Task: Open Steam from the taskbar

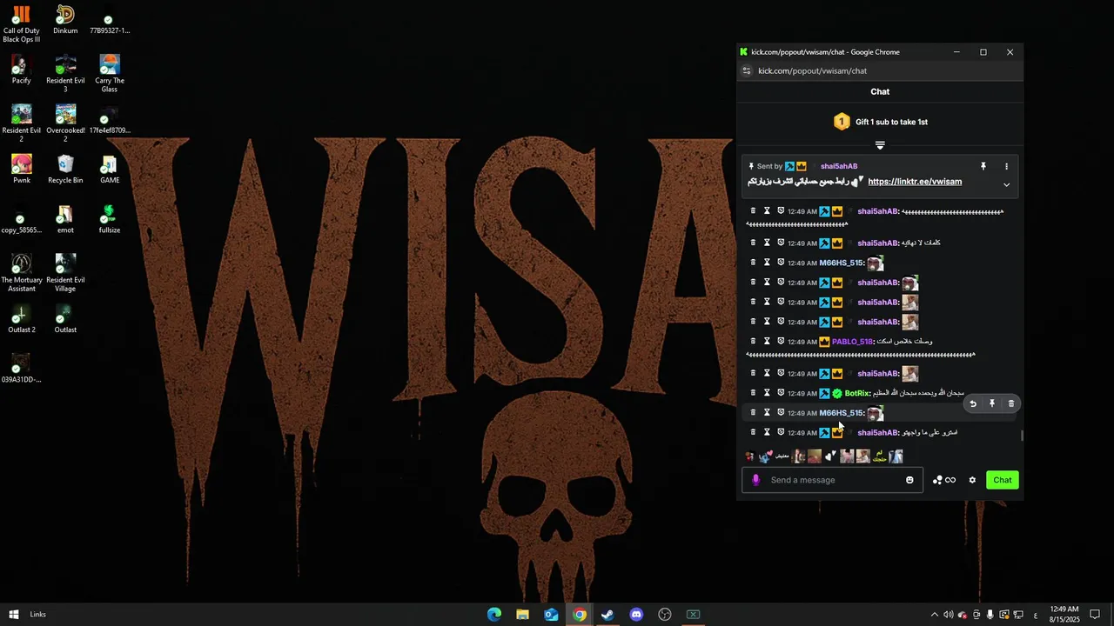Action: 607,615
